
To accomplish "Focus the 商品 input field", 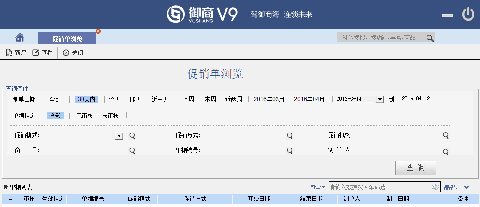I will pyautogui.click(x=84, y=151).
